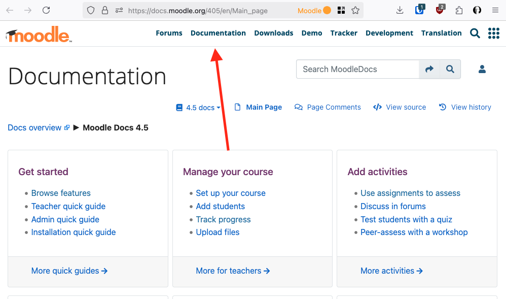506x299 pixels.
Task: Bookmark this page with the star icon
Action: pos(355,10)
